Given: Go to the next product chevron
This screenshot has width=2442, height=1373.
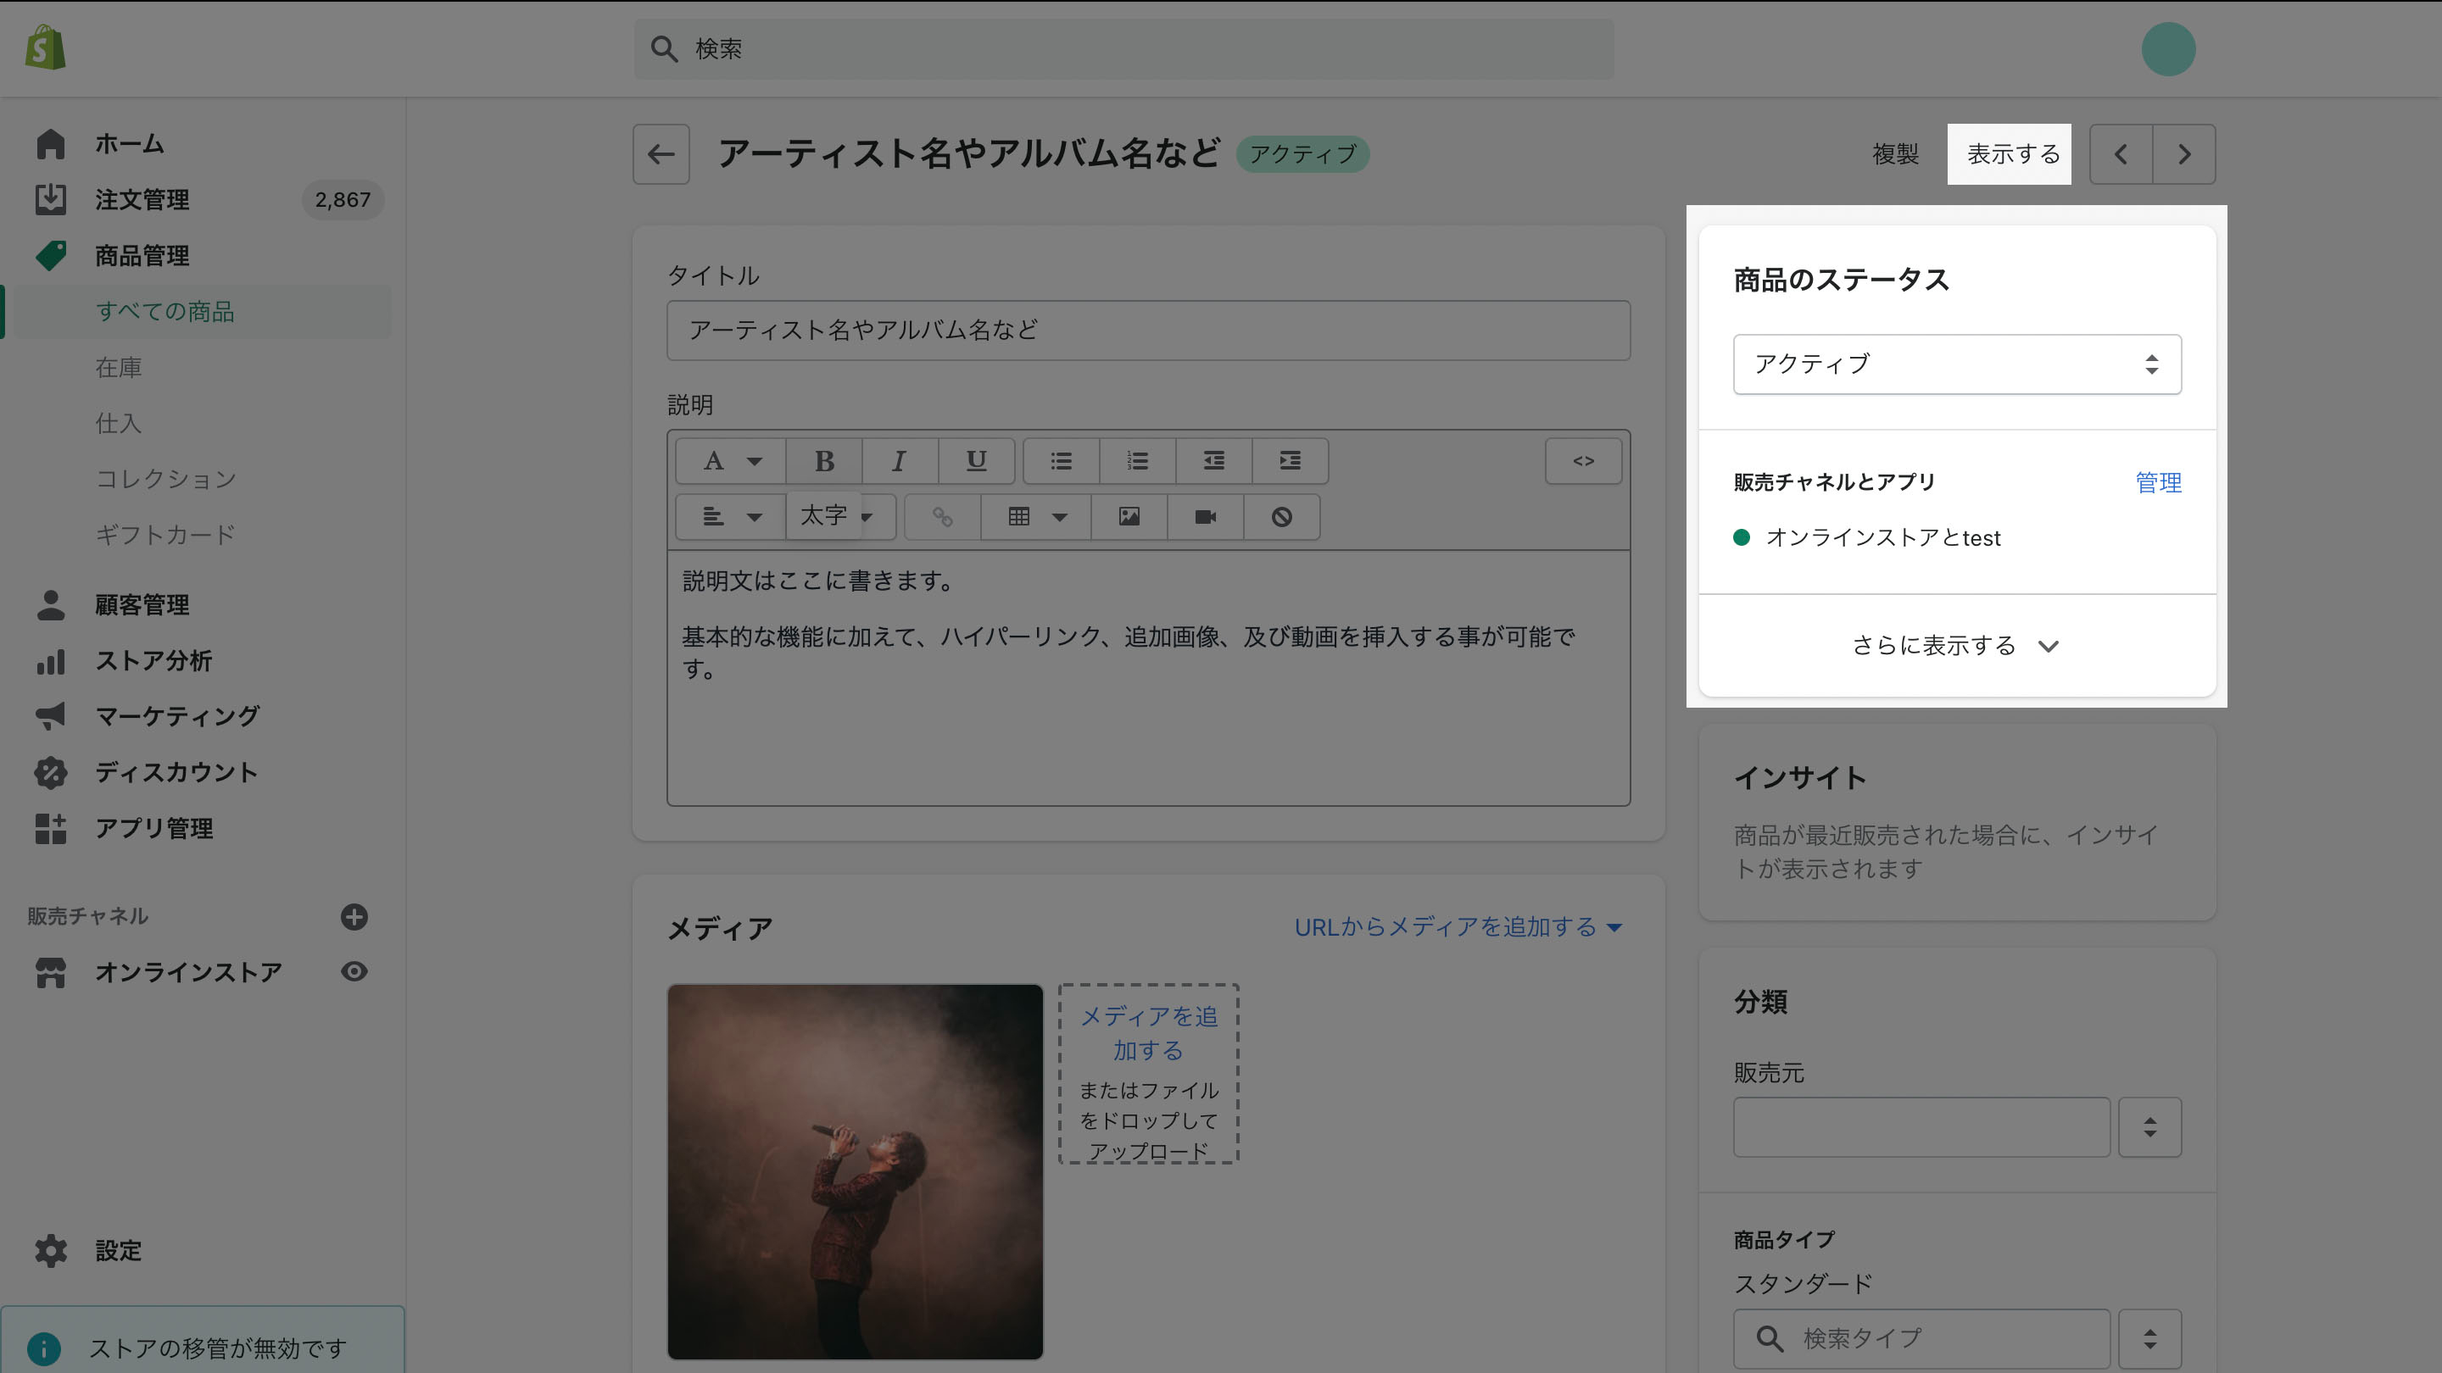Looking at the screenshot, I should click(x=2184, y=153).
